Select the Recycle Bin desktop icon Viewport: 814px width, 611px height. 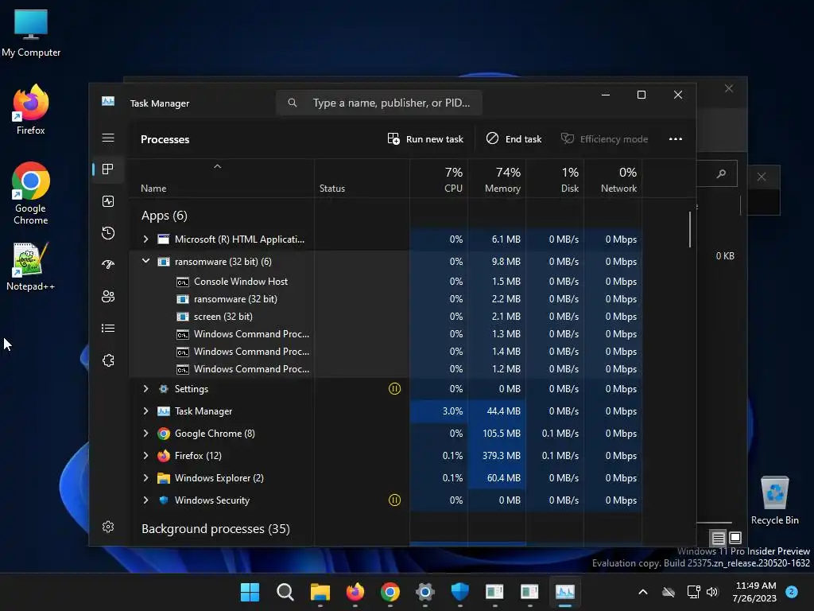tap(774, 500)
